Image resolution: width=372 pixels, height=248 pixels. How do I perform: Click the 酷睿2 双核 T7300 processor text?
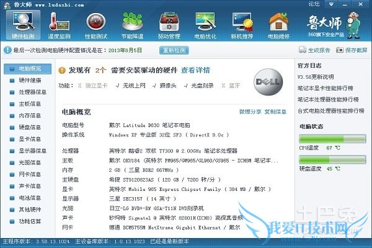[173, 151]
